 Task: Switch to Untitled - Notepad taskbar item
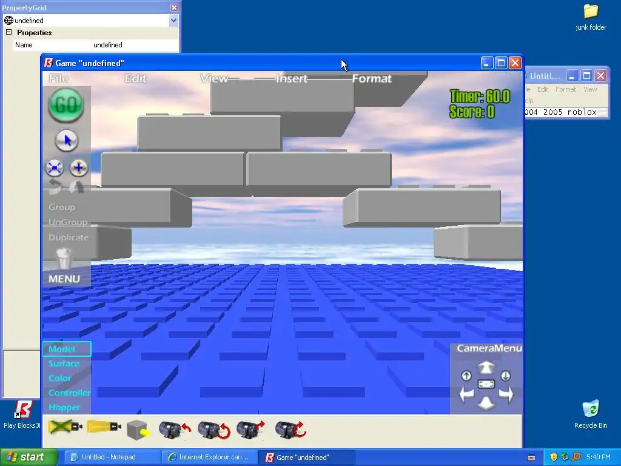point(112,458)
